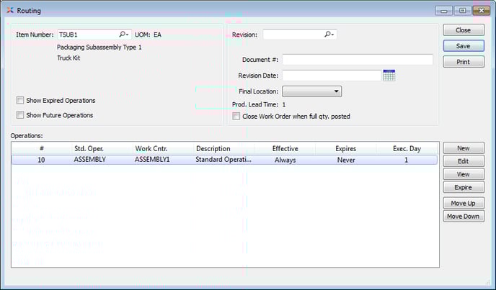The height and width of the screenshot is (290, 496).
Task: Open the Revision lookup magnifier
Action: click(329, 34)
